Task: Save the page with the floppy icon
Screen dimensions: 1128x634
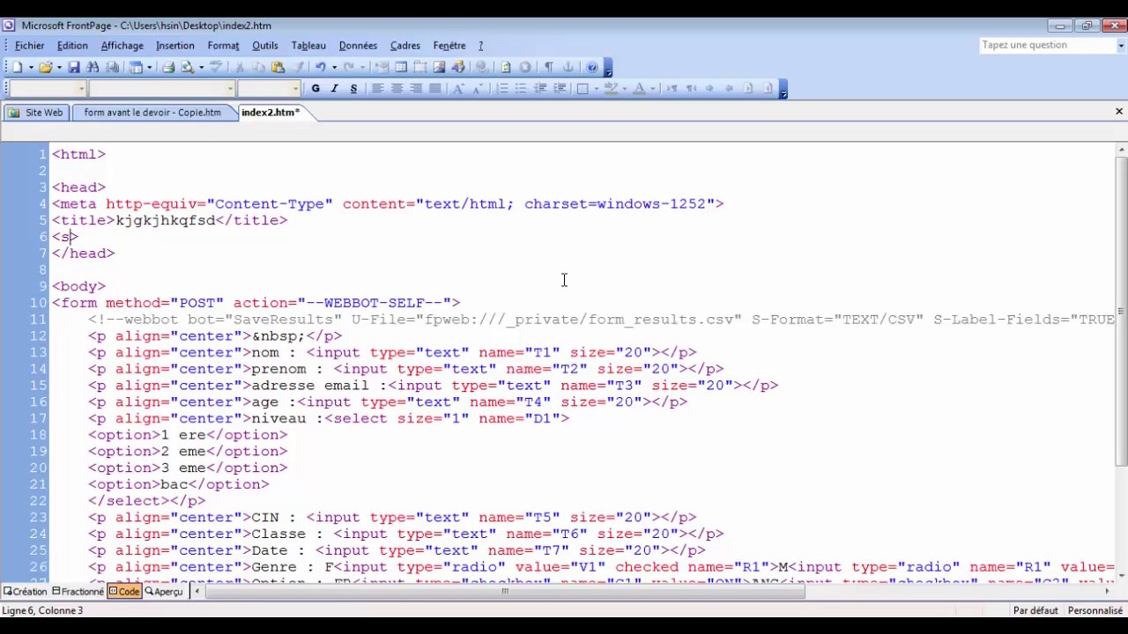Action: (73, 67)
